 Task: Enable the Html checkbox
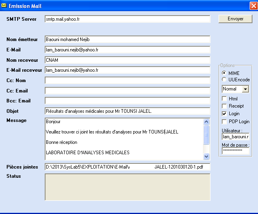225,98
